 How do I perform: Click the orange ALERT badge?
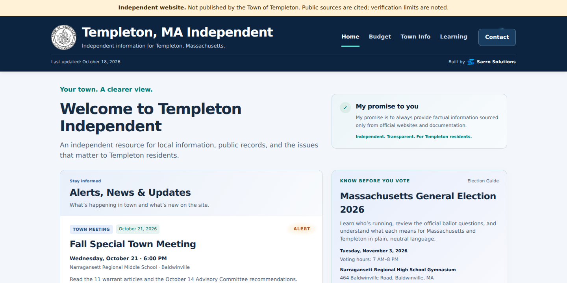tap(302, 229)
